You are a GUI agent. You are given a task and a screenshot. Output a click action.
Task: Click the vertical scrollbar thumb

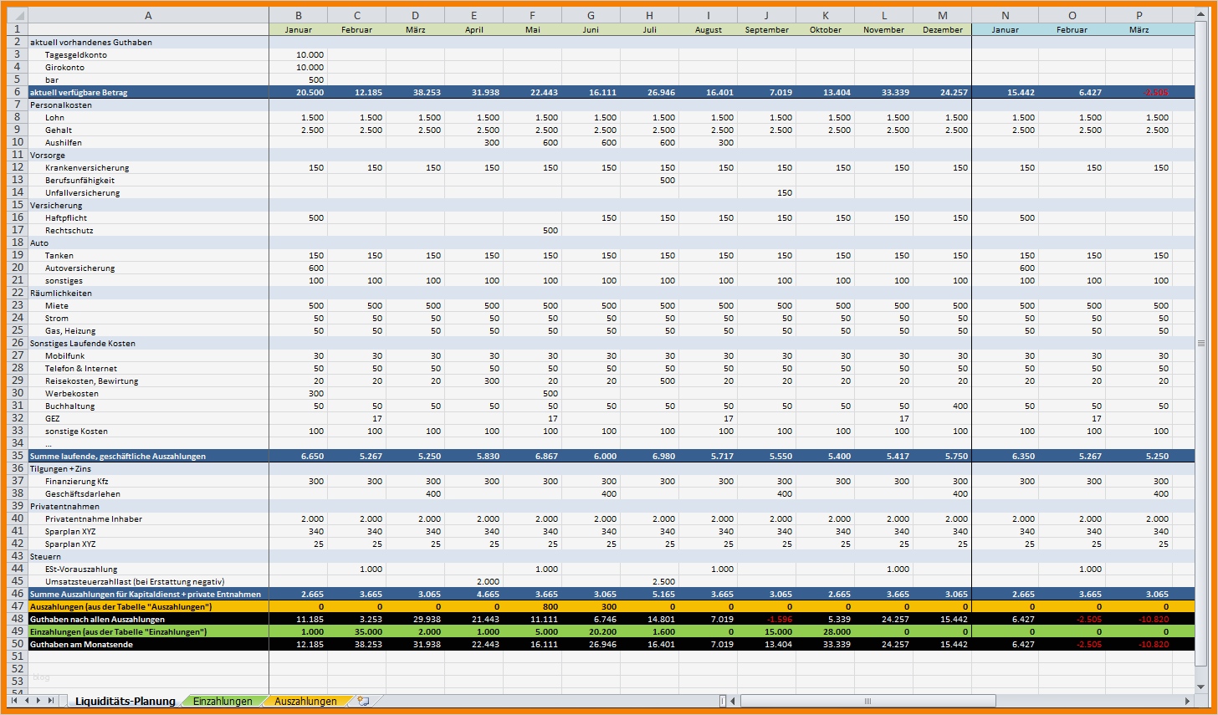coord(1201,344)
